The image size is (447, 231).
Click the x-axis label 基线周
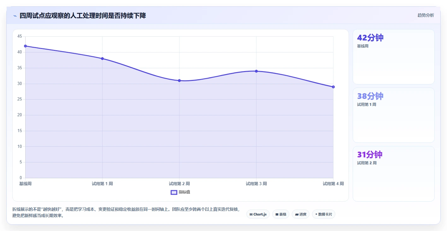25,184
